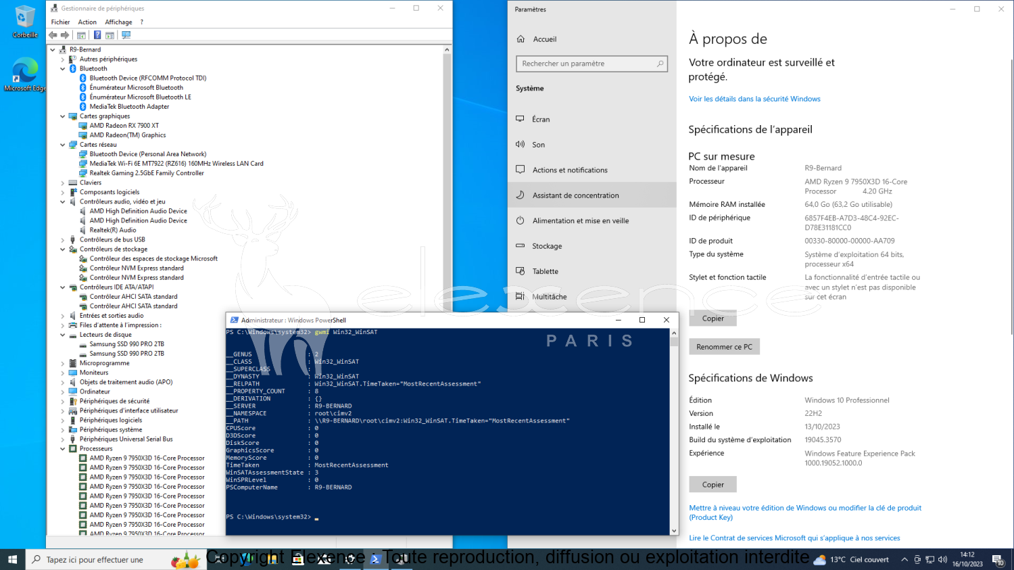Open Voir les détails dans la sécurité Windows link
Viewport: 1014px width, 570px height.
tap(754, 99)
